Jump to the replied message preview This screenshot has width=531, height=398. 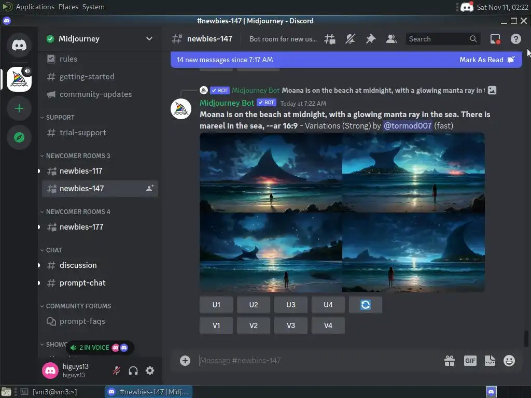(383, 90)
